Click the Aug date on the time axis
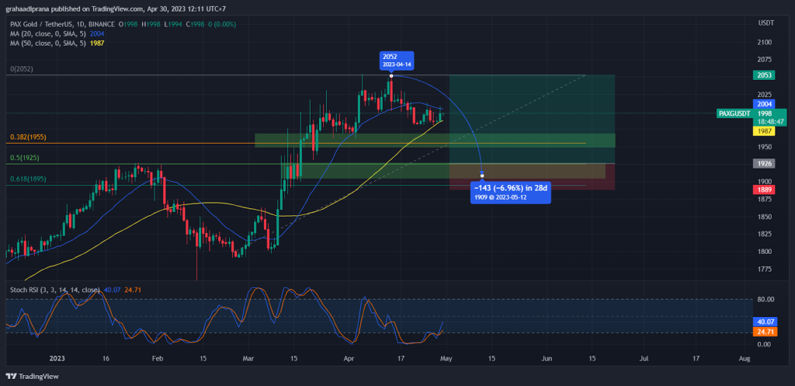This screenshot has width=795, height=386. 745,359
